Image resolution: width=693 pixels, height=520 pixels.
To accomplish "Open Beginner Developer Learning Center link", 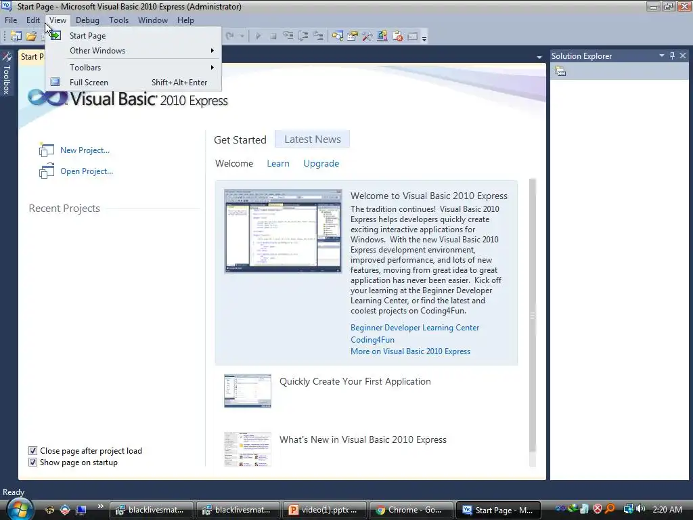I will (x=415, y=328).
